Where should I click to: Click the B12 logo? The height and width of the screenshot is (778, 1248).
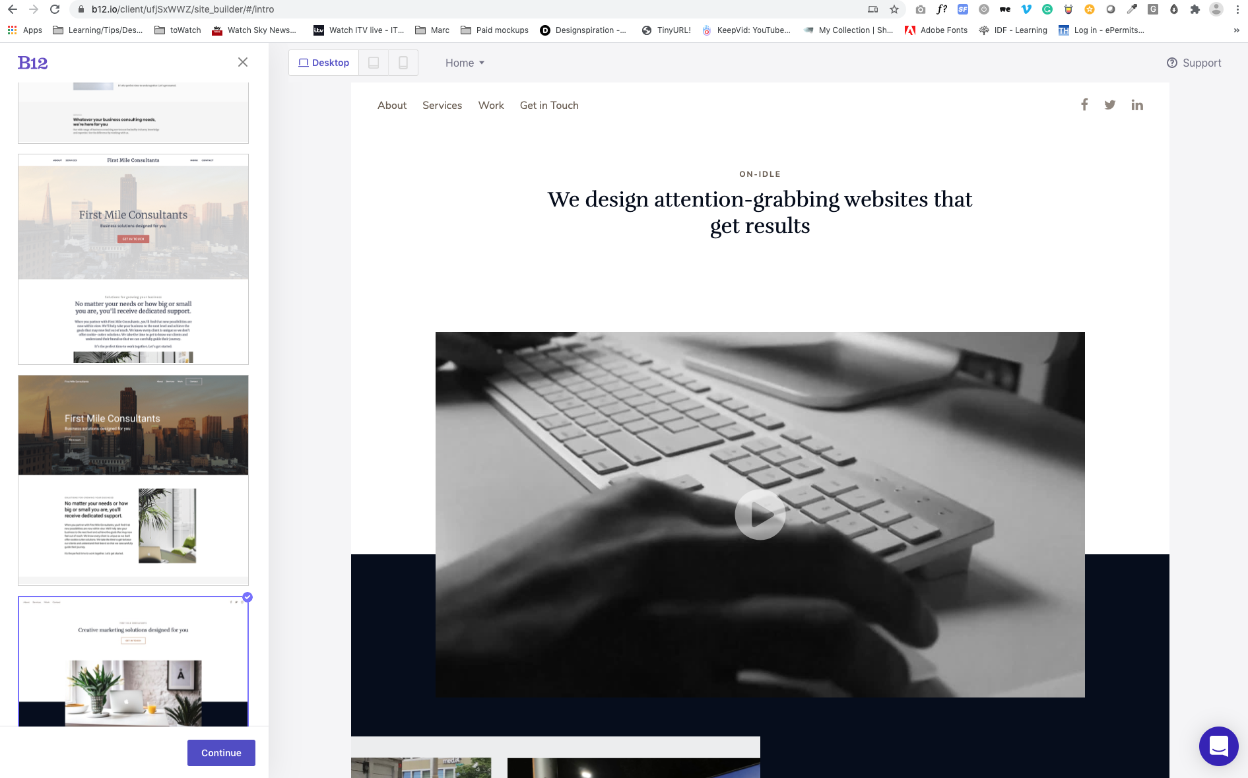(32, 63)
